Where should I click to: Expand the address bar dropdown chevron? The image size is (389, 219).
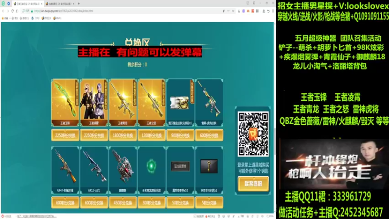(233, 11)
